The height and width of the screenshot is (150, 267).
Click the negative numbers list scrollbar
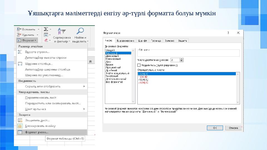pos(238,88)
